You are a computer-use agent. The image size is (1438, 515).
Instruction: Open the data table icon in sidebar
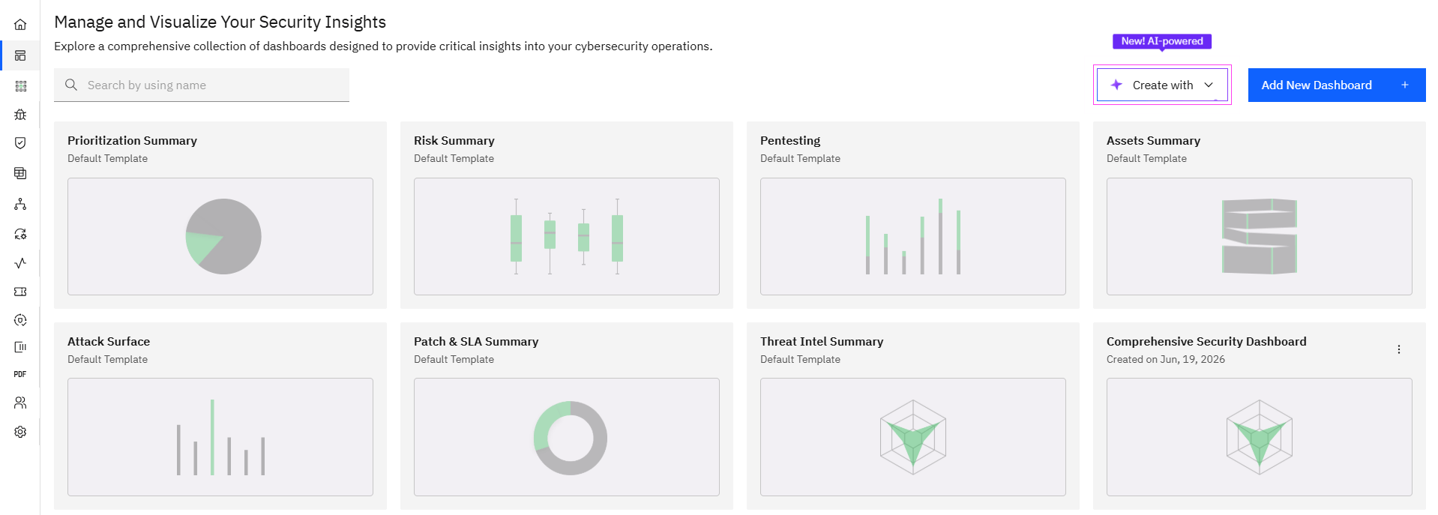[x=20, y=173]
